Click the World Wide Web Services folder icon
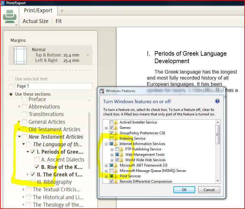245x209 pixels. [x=121, y=160]
